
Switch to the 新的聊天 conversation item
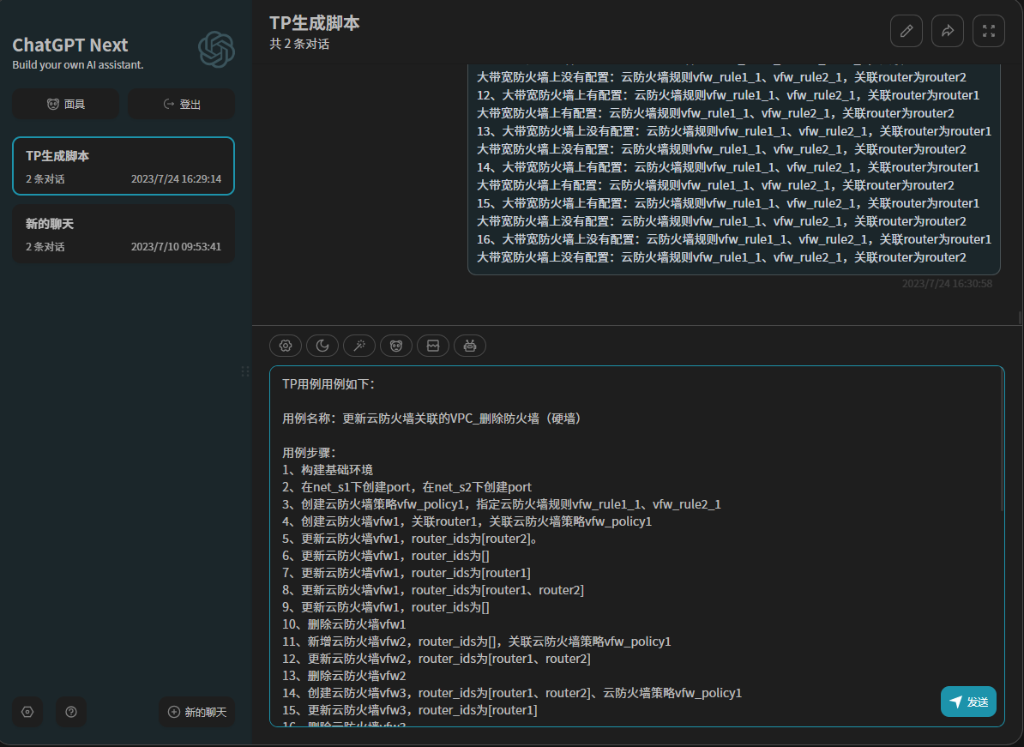(x=123, y=234)
